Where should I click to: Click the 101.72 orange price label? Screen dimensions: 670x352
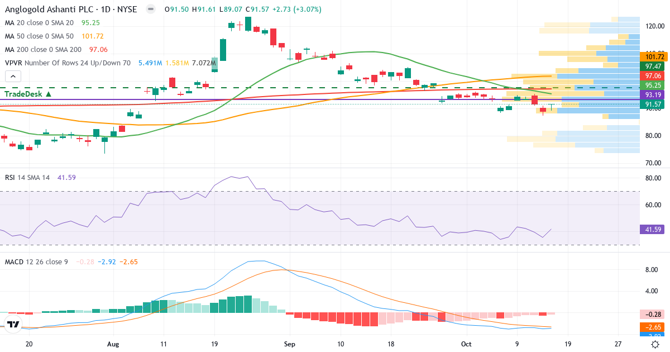click(x=654, y=57)
